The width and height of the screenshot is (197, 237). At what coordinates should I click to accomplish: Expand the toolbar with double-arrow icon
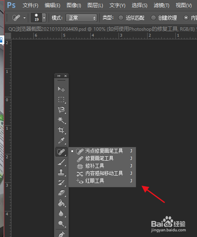pos(59,76)
